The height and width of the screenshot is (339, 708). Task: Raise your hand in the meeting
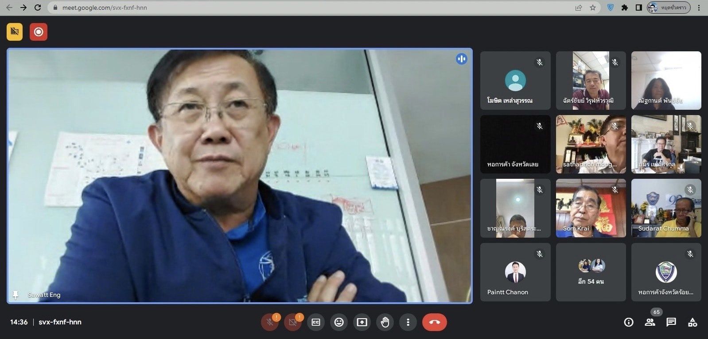coord(385,322)
